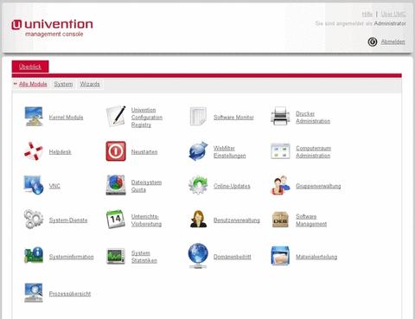415x319 pixels.
Task: Click the Materialverteilung folder icon
Action: tap(280, 256)
